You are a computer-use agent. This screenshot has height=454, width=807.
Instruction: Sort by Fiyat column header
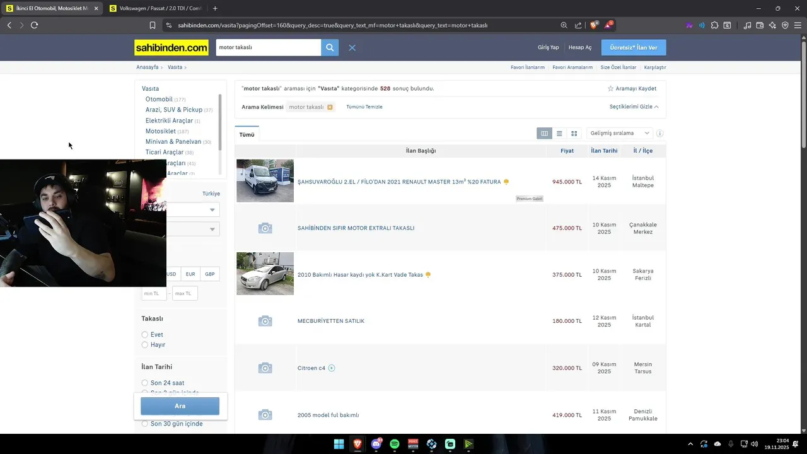pyautogui.click(x=567, y=151)
